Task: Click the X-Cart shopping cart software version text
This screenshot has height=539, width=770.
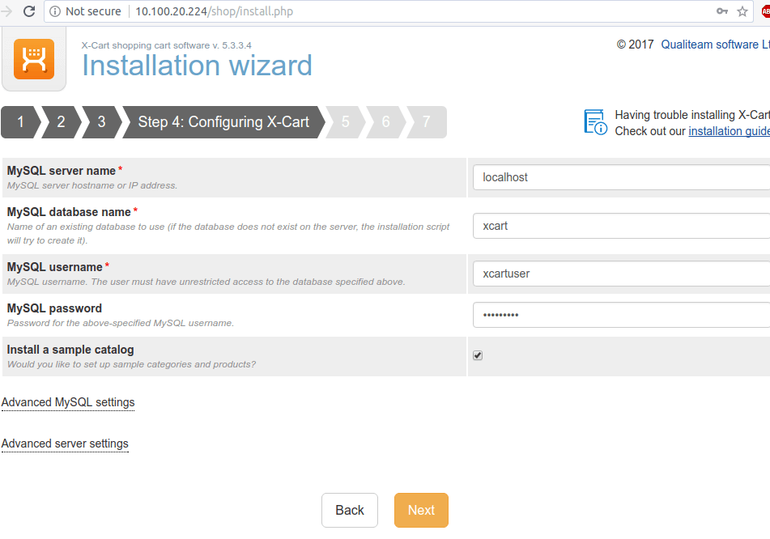Action: 167,45
